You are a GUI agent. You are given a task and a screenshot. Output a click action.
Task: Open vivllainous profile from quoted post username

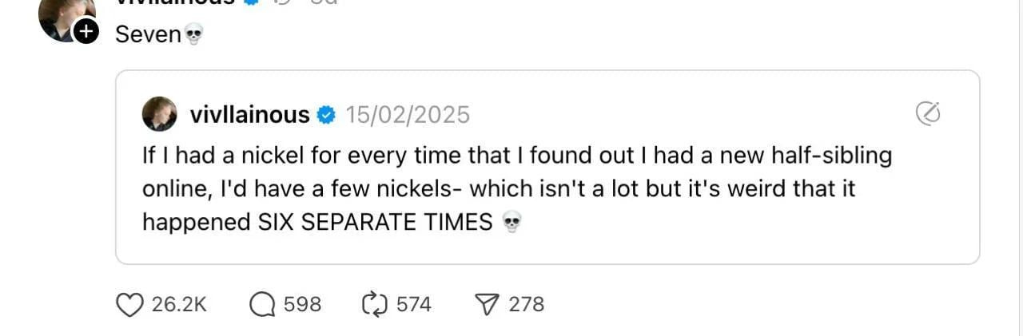coord(249,115)
